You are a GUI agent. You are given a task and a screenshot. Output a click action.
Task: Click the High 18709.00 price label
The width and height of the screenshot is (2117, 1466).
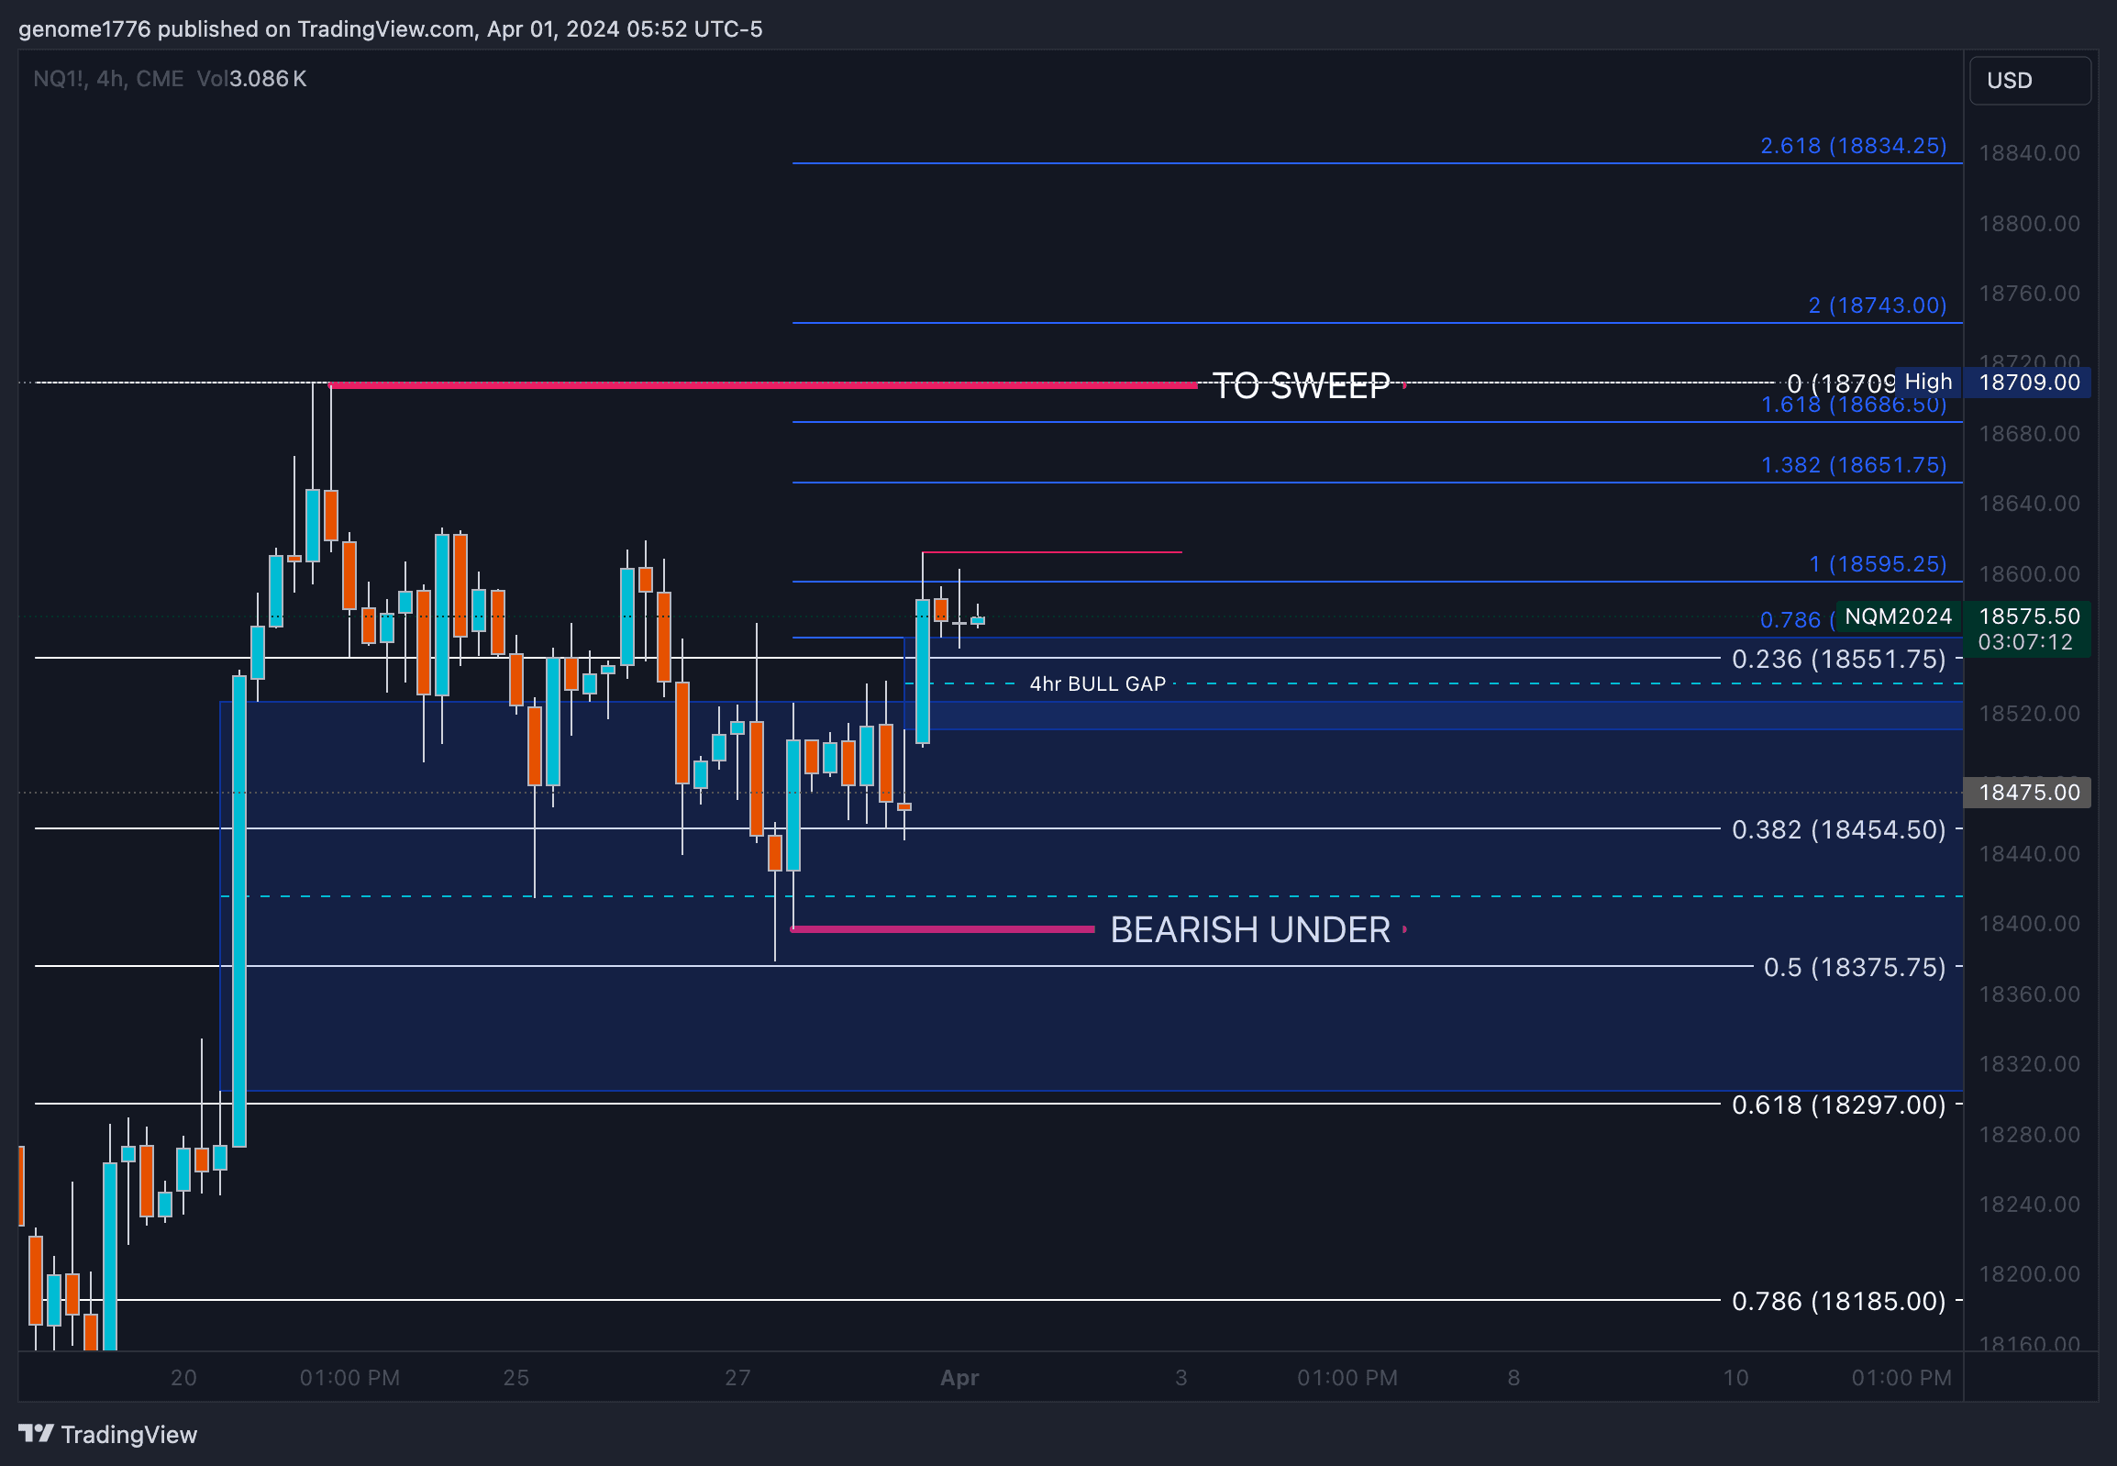(x=1993, y=383)
